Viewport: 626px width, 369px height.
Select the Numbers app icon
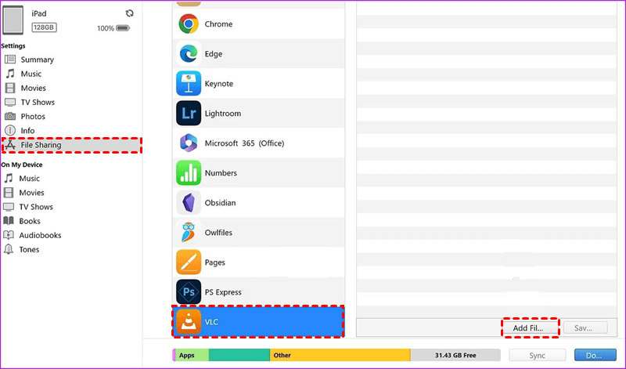[189, 172]
